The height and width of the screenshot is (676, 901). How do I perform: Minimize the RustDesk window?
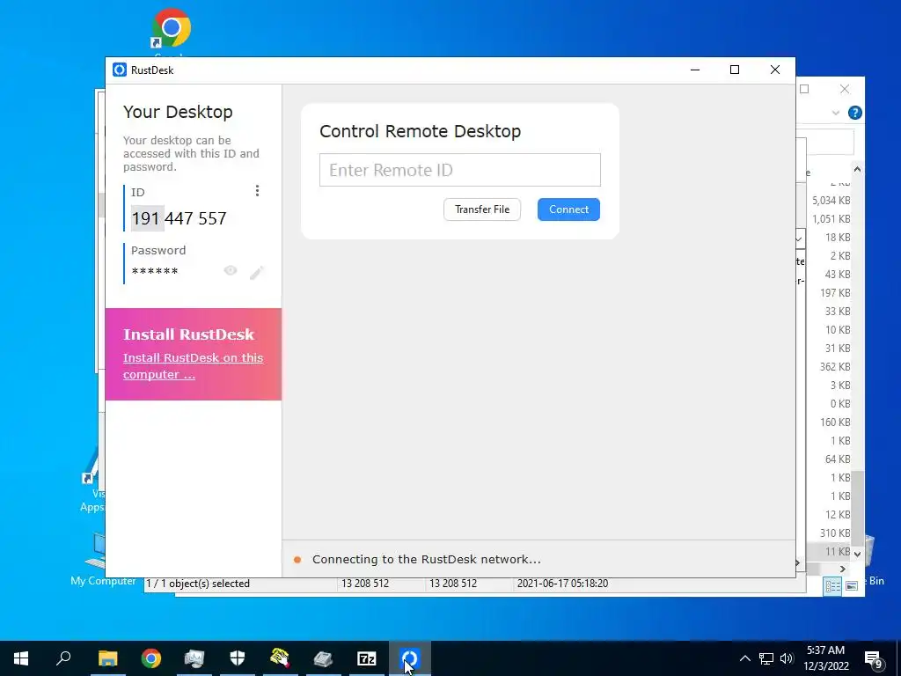pyautogui.click(x=695, y=70)
